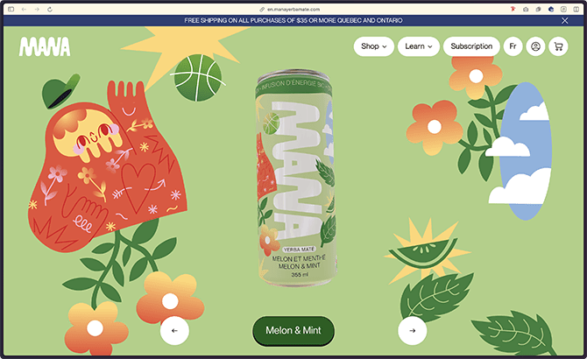Reload the page in the browser
Image resolution: width=587 pixels, height=359 pixels.
(x=49, y=10)
